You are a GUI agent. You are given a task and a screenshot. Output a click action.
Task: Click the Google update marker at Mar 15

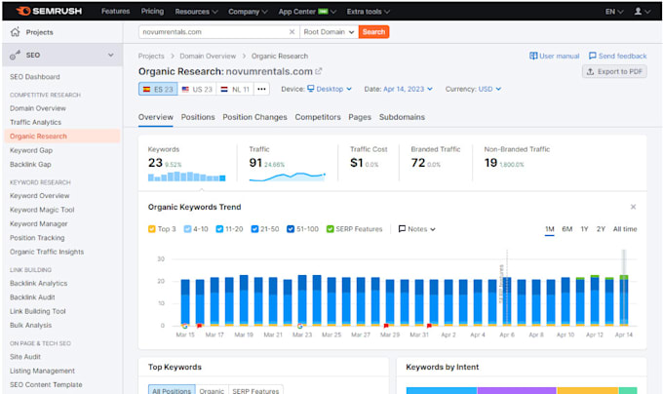185,326
